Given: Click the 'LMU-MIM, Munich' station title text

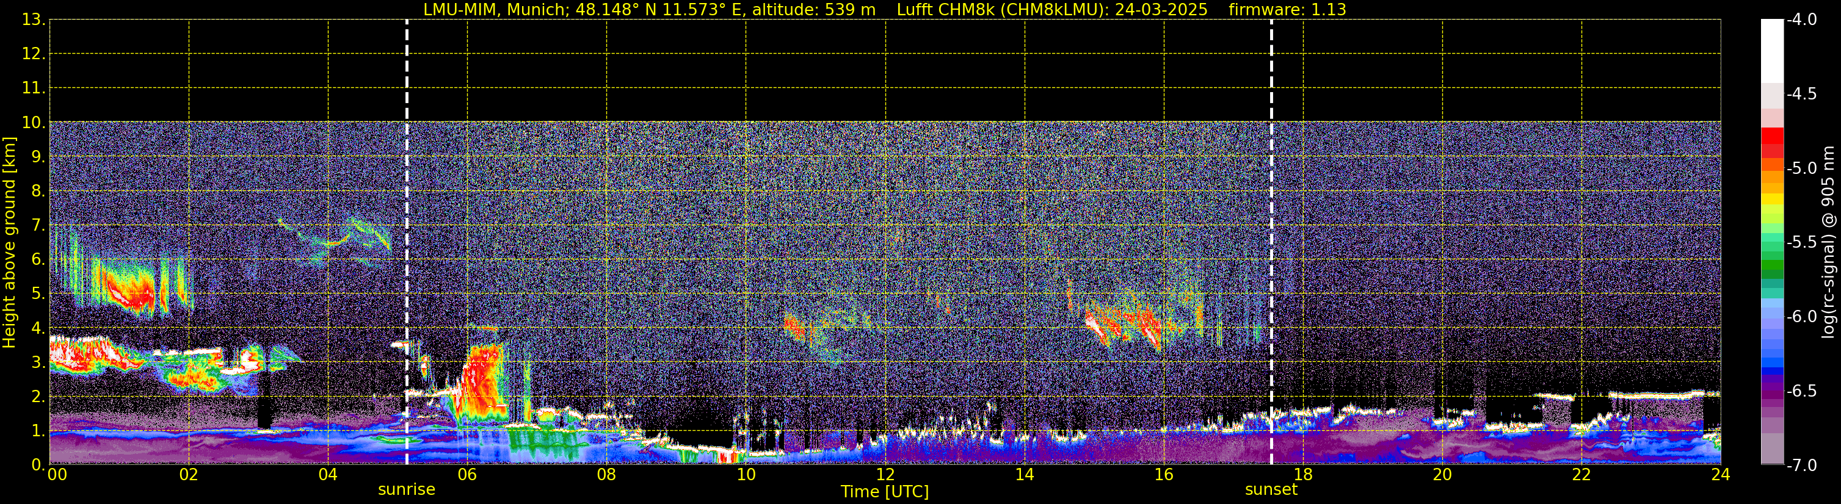Looking at the screenshot, I should tap(495, 10).
